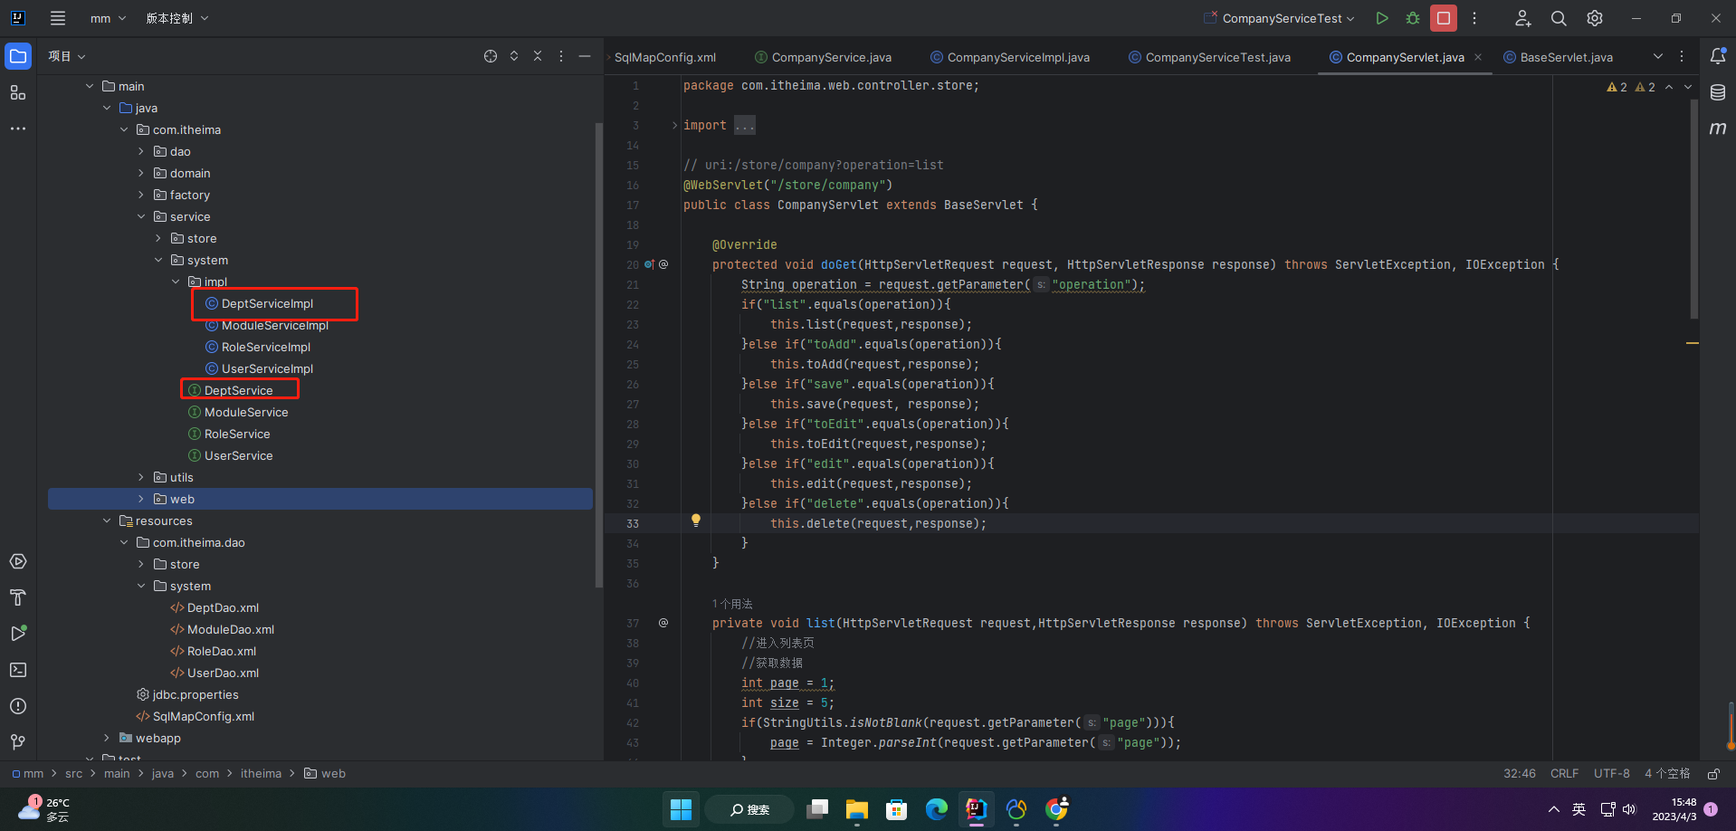Switch to CompanyServiceTest.java tab
Viewport: 1736px width, 831px height.
(x=1209, y=57)
